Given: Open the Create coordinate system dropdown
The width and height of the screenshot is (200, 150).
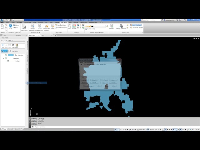Looking at the screenshot, I should [x=15, y=27].
